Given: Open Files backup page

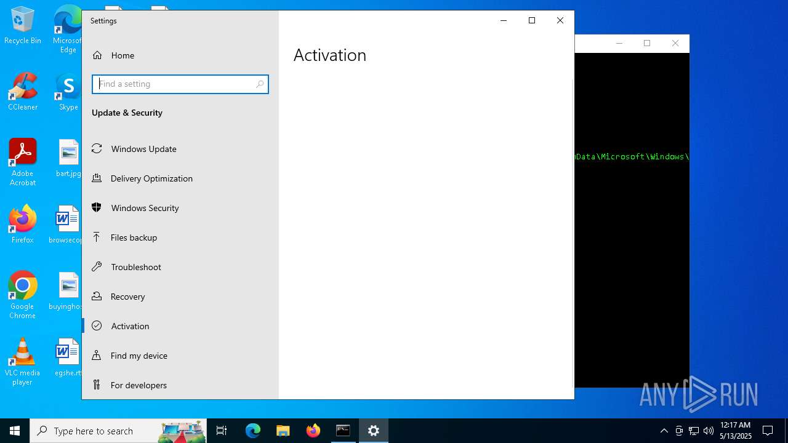Looking at the screenshot, I should click(x=180, y=237).
